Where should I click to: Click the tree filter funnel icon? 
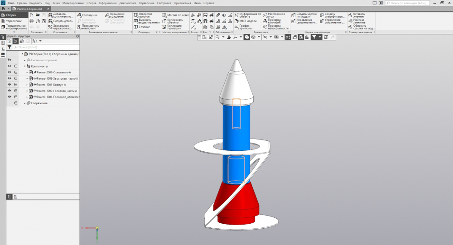[10, 47]
